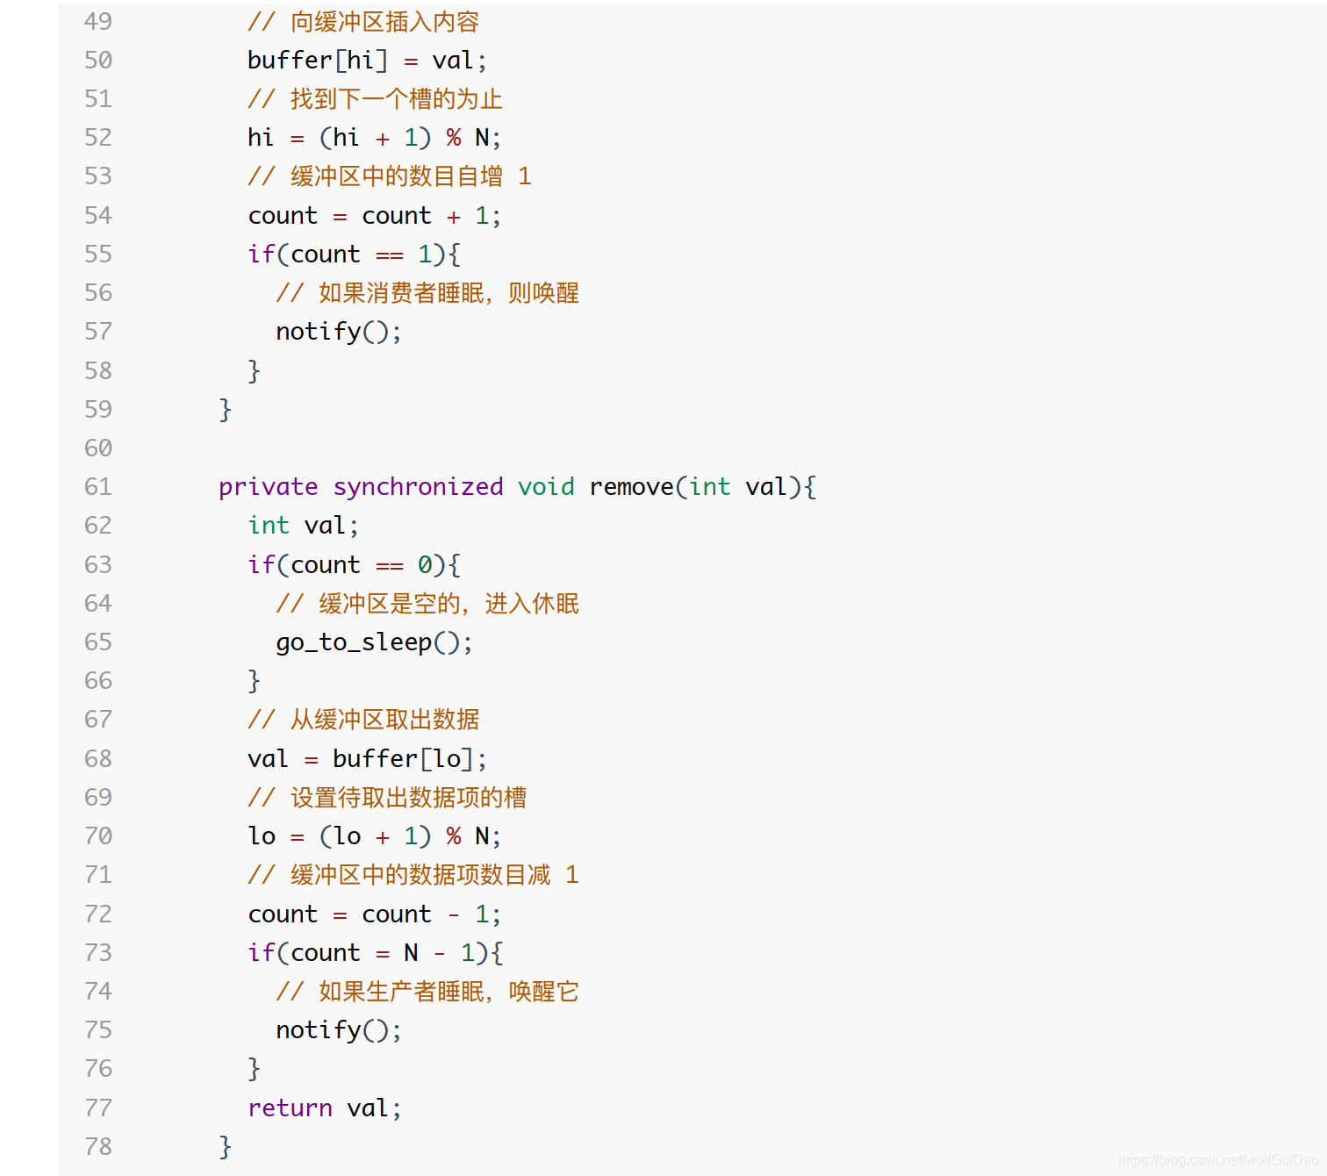Click line number 60
This screenshot has width=1327, height=1176.
pos(98,448)
